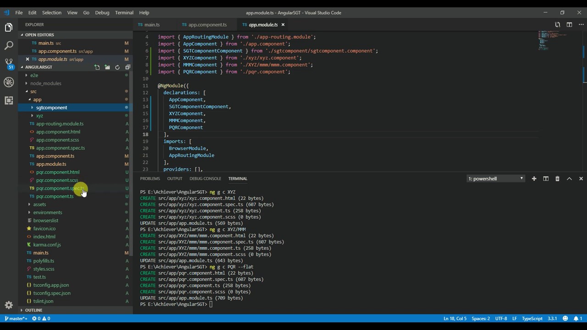
Task: Click New File icon in explorer header
Action: click(x=97, y=67)
